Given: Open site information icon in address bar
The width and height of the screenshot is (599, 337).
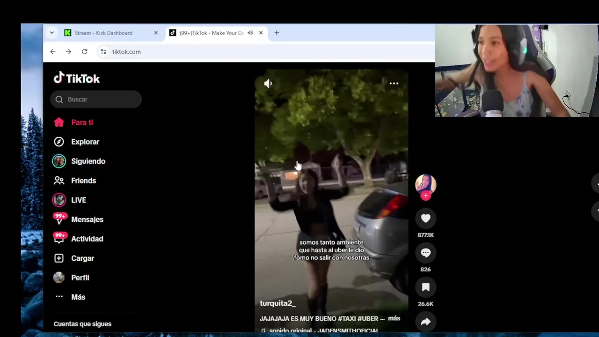Looking at the screenshot, I should coord(103,51).
